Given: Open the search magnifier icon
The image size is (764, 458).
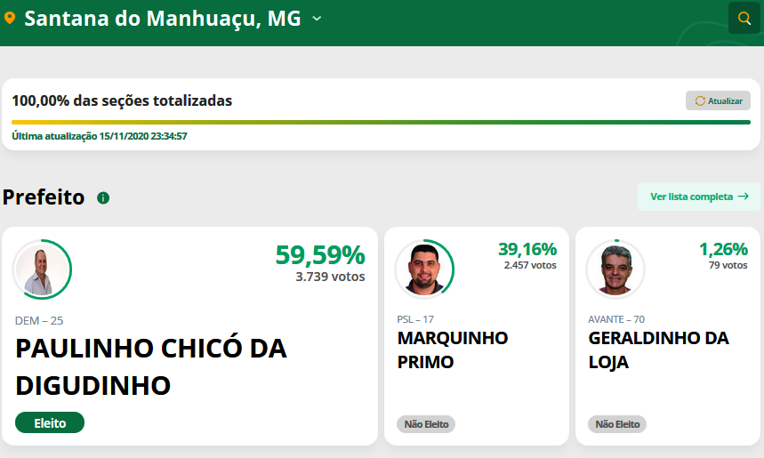Looking at the screenshot, I should click(x=744, y=18).
